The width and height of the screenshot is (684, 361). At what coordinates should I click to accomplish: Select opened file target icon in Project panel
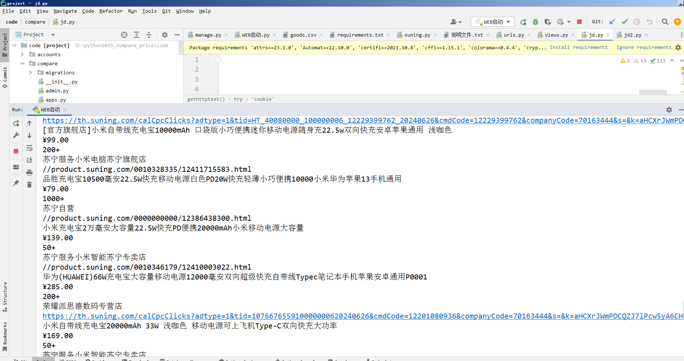(124, 35)
